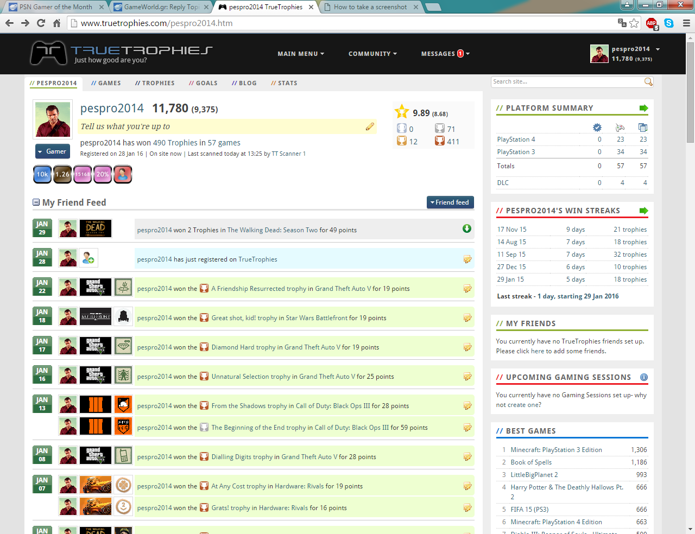
Task: Switch to PSN Gamer of the Month browser tab
Action: tap(56, 7)
